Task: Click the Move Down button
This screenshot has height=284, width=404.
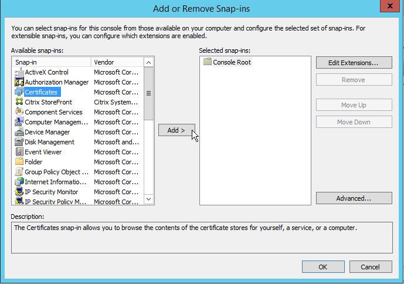Action: coord(354,122)
